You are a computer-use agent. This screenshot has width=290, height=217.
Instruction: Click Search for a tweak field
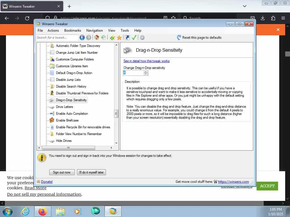[x=57, y=38]
